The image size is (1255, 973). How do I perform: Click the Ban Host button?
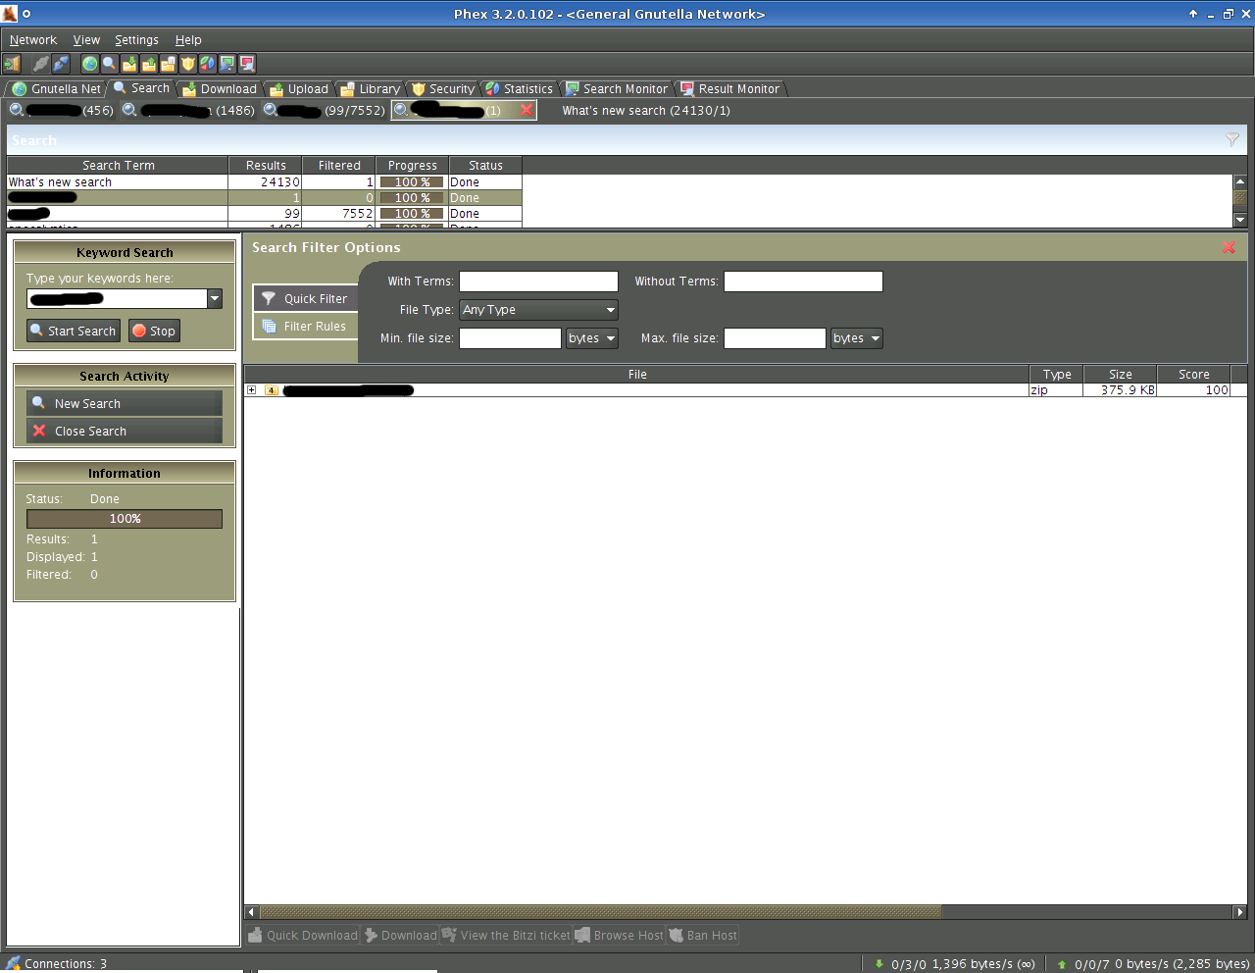[x=703, y=935]
